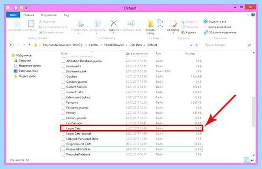
Task: Click the Yandex Disk (Яндекс.Диск) icon
Action: [x=16, y=76]
